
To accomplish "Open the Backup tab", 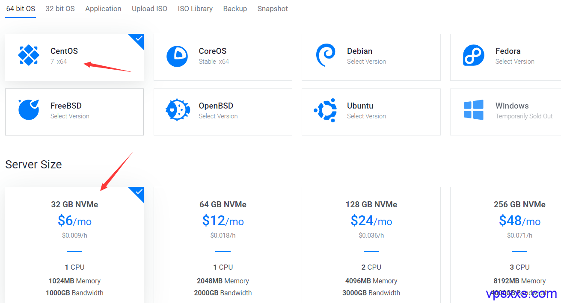I will pos(235,9).
